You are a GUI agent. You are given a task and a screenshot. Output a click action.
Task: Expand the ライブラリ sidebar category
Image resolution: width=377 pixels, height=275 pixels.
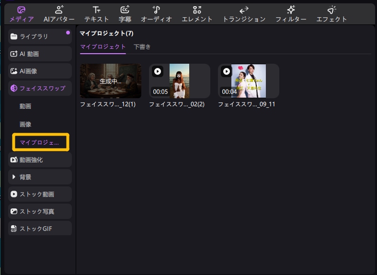(40, 37)
